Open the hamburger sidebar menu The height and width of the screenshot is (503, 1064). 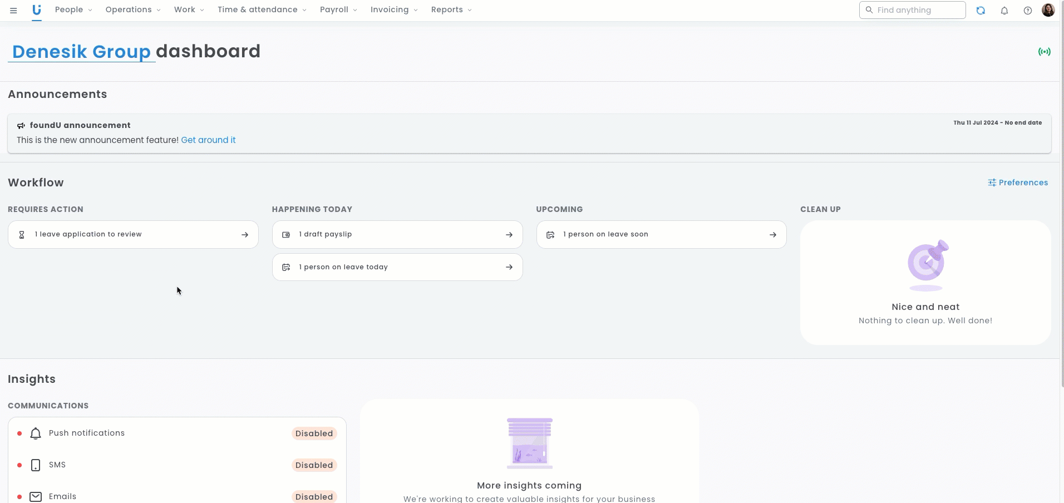(13, 11)
